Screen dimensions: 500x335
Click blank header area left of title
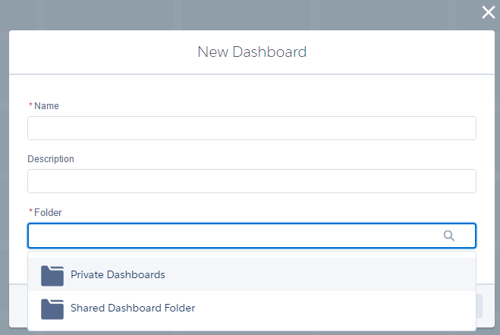91,52
